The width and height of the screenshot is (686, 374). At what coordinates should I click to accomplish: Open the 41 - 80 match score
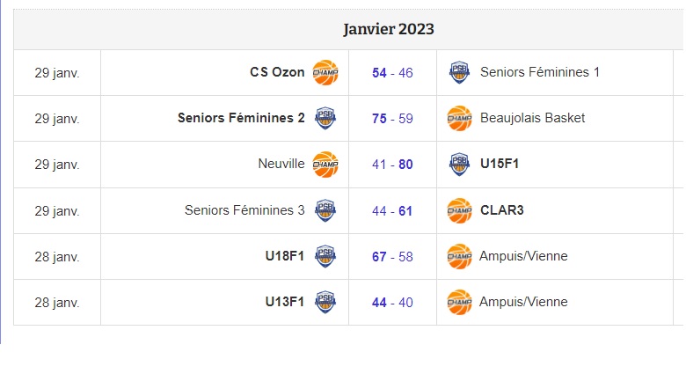[x=392, y=165]
